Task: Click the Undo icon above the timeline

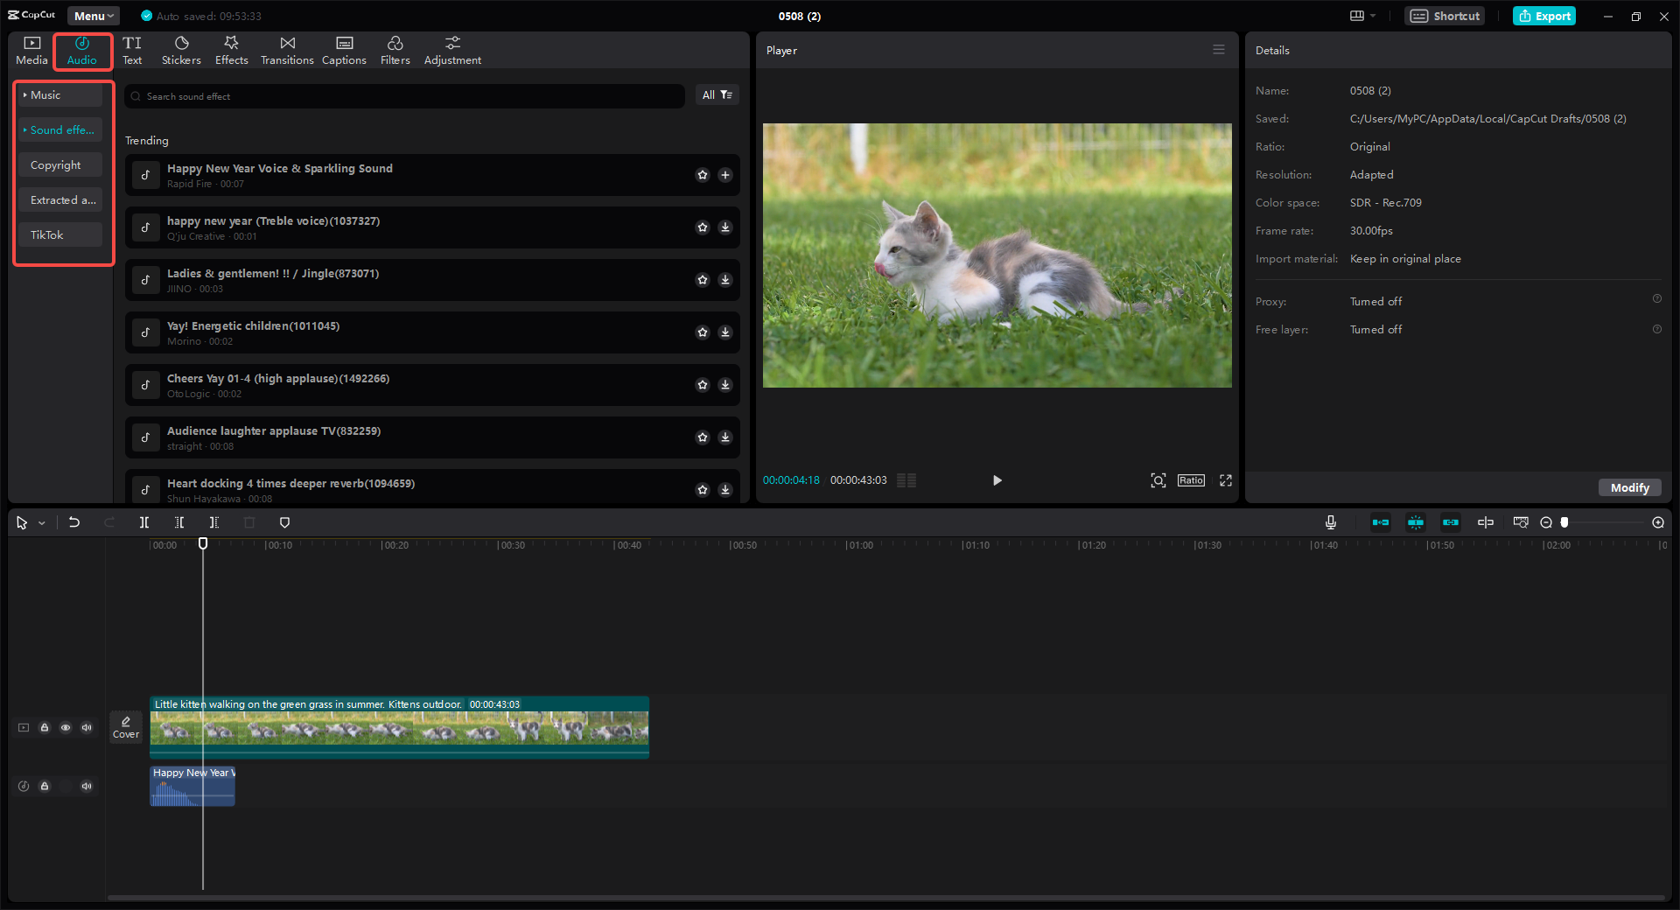Action: pos(74,522)
